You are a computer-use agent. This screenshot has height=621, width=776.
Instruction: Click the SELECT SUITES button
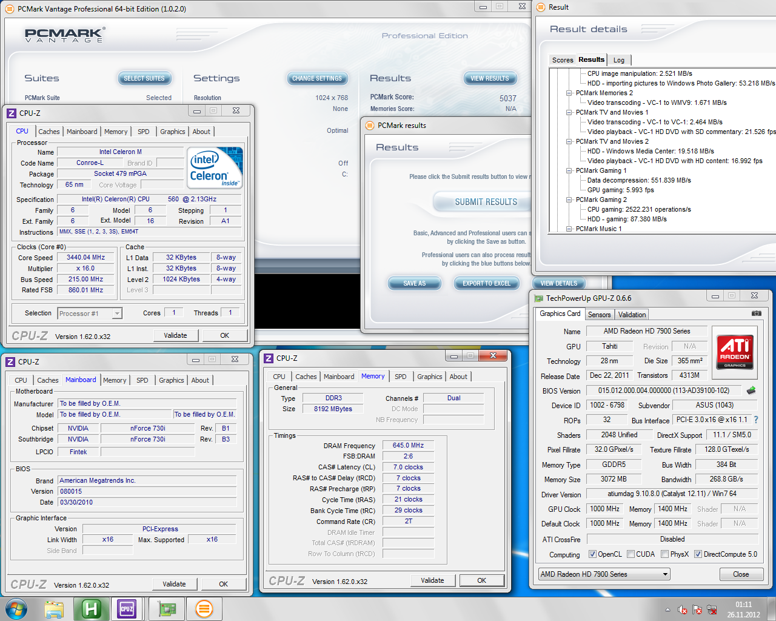[x=144, y=78]
